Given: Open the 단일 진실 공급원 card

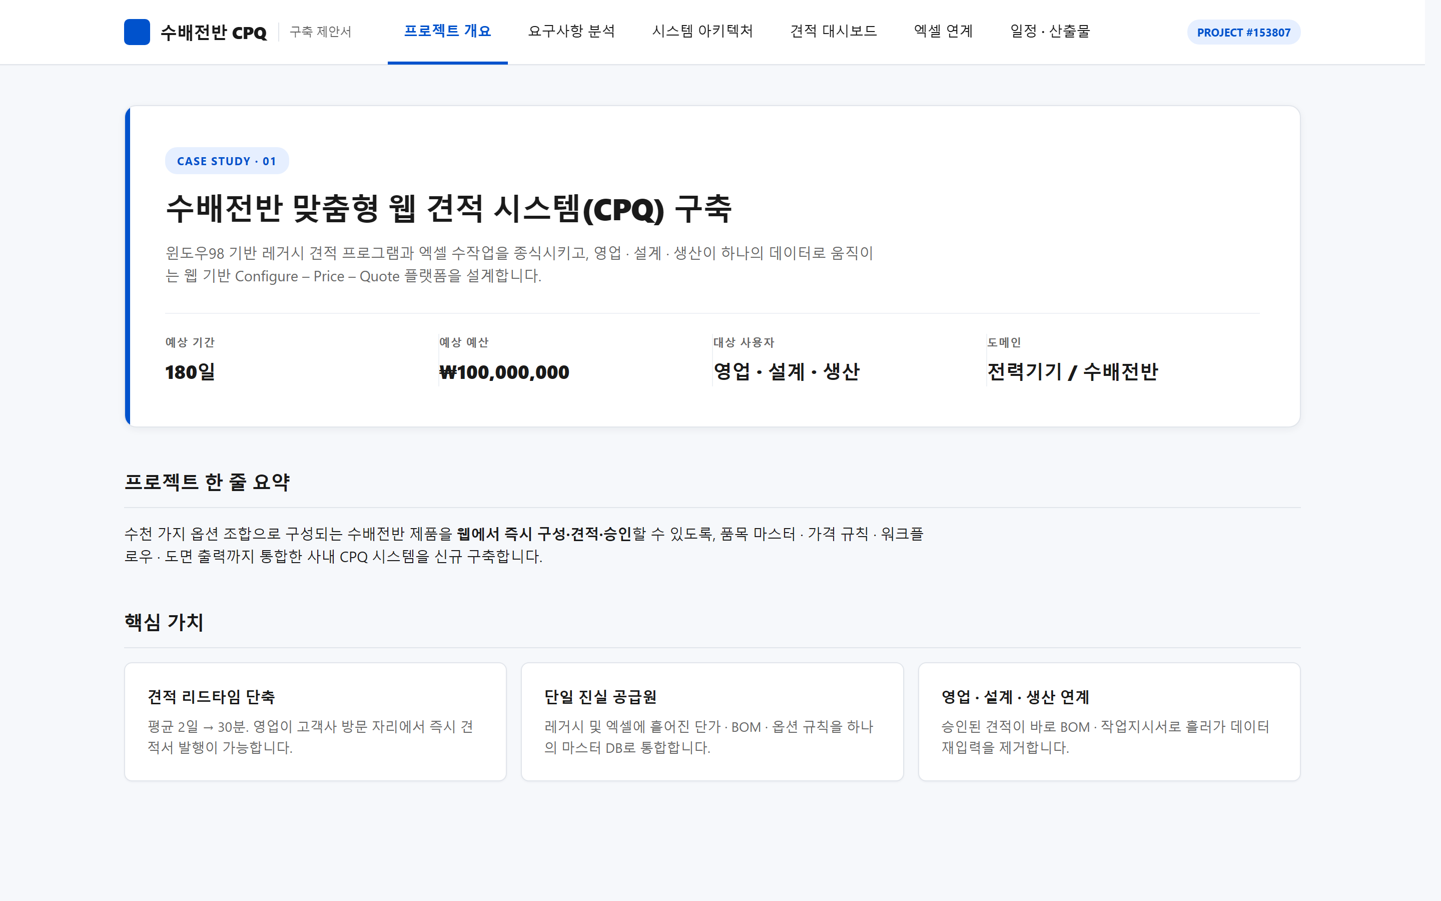Looking at the screenshot, I should click(712, 722).
